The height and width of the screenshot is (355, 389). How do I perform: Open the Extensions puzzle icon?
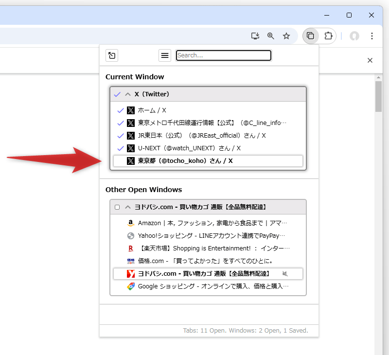pos(328,36)
